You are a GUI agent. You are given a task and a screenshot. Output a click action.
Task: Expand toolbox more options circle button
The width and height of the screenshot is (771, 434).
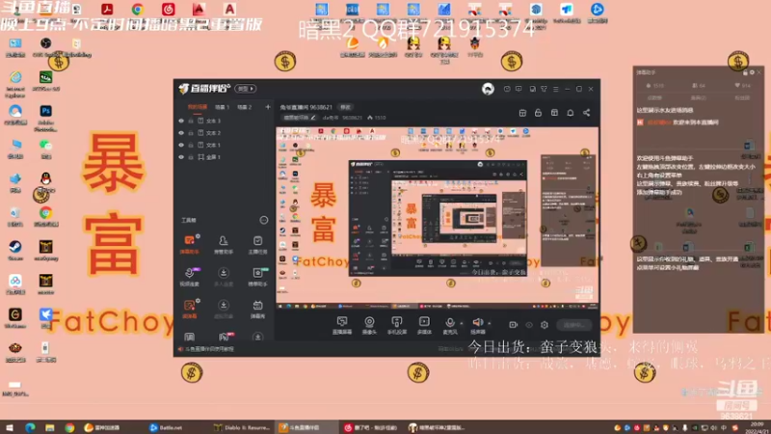tap(264, 220)
